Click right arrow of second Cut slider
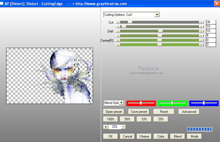220x142 pixels. (x=201, y=26)
